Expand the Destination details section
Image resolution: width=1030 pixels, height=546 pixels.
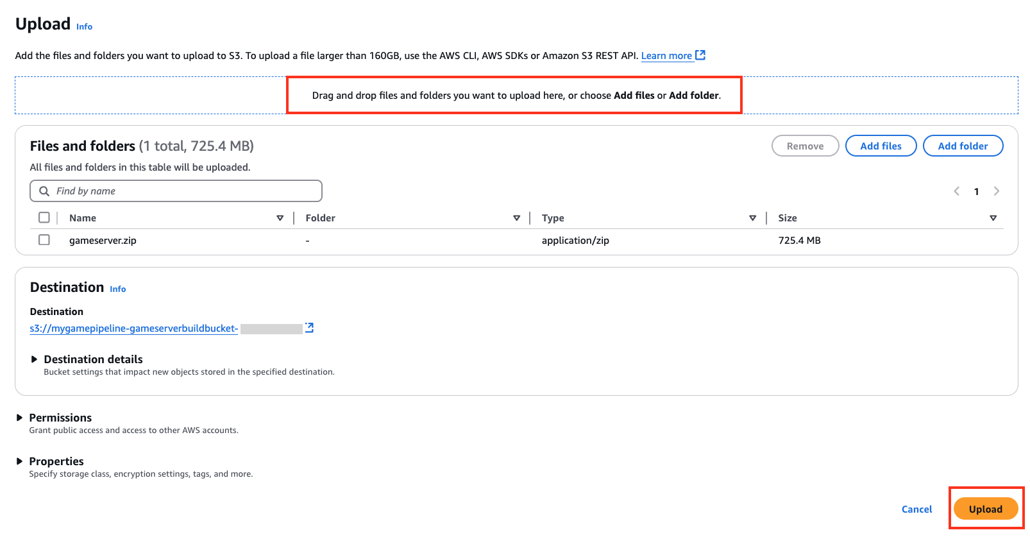click(x=35, y=359)
